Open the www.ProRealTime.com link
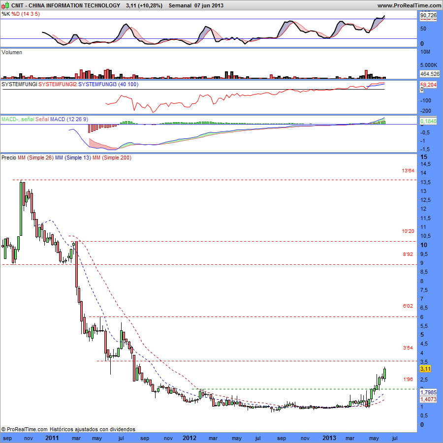The width and height of the screenshot is (443, 443). (409, 5)
